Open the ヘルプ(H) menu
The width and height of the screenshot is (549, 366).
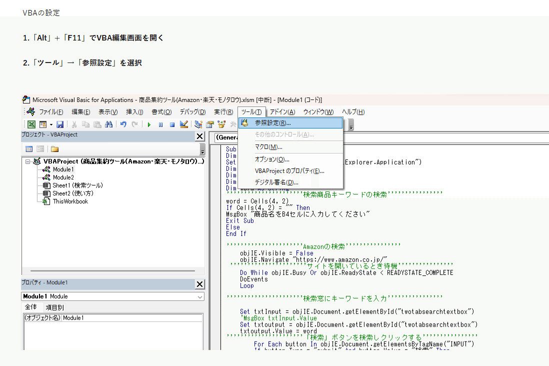(353, 111)
